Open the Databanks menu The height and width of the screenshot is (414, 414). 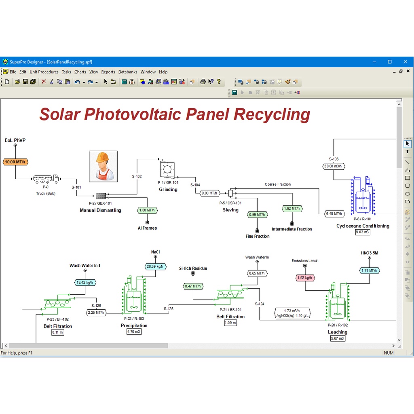pyautogui.click(x=128, y=72)
